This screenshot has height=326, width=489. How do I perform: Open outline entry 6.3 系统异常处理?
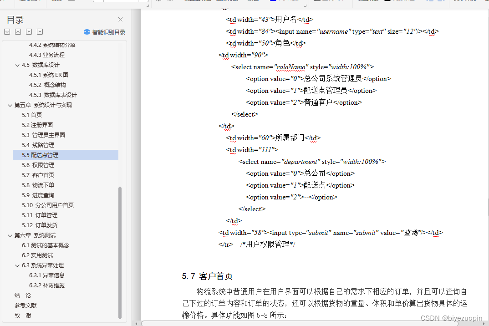43,265
